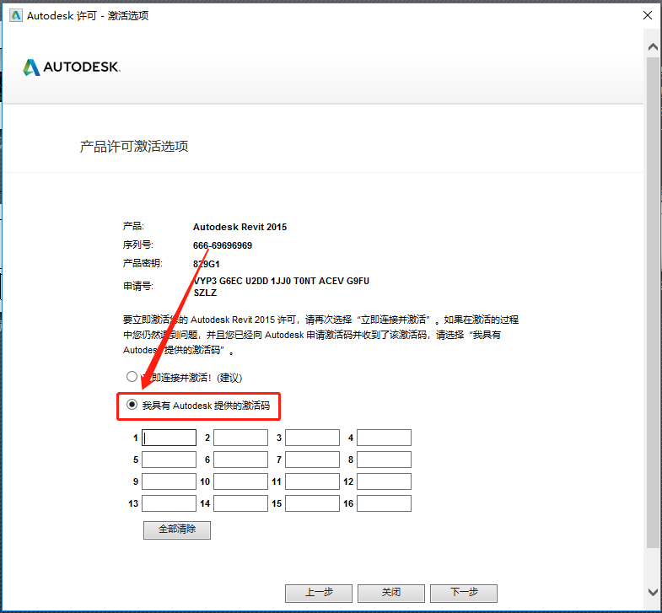Click the 产品密钥 label
Screen dimensions: 662x613
click(x=143, y=263)
